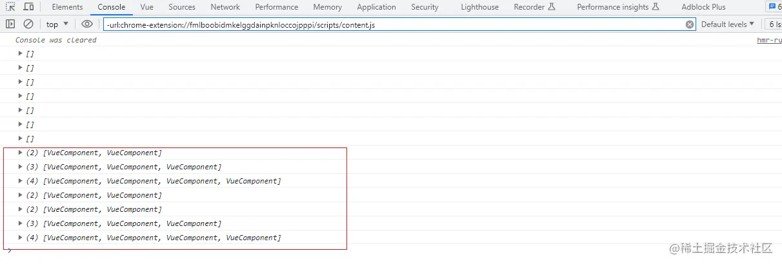Screen dimensions: 782x264
Task: Expand the last (3) VueComponent array entry
Action: point(21,223)
